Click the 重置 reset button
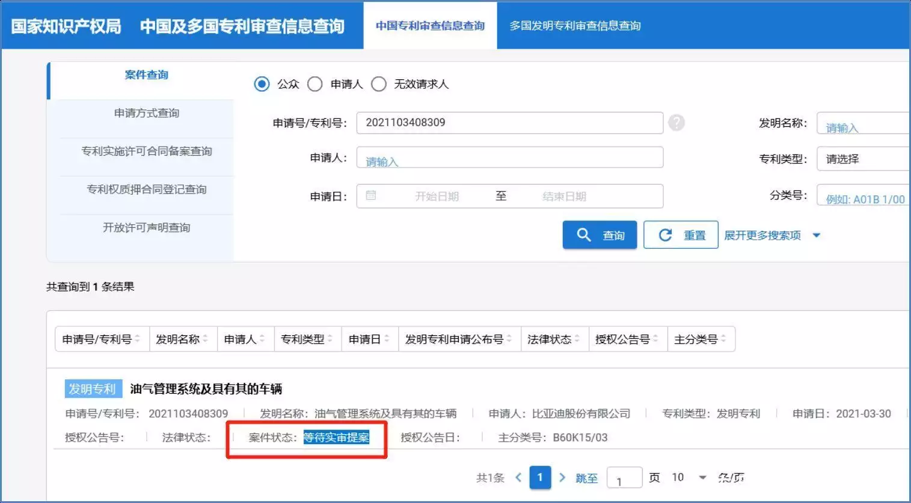This screenshot has height=503, width=911. pyautogui.click(x=681, y=235)
